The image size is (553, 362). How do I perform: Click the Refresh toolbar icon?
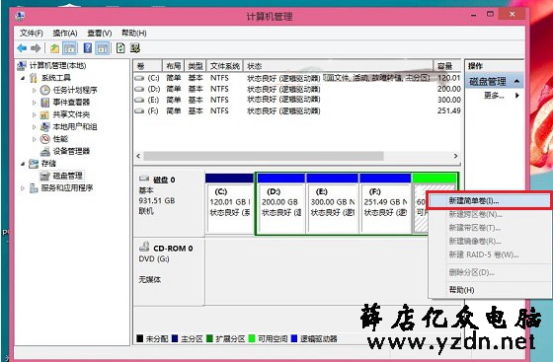tap(120, 48)
